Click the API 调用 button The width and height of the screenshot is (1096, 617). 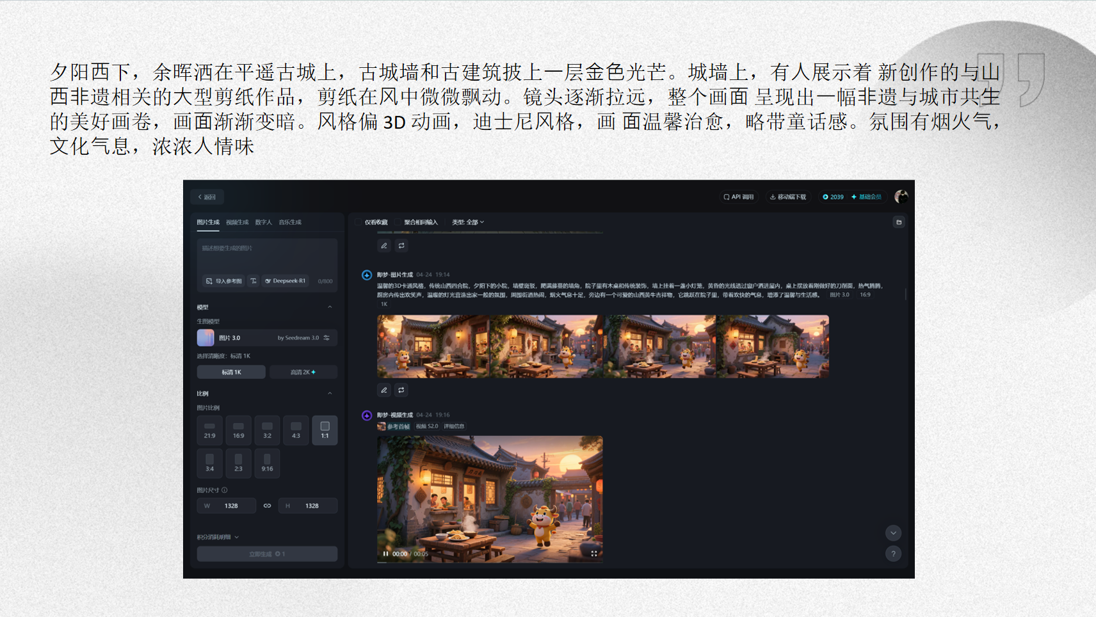click(x=738, y=197)
